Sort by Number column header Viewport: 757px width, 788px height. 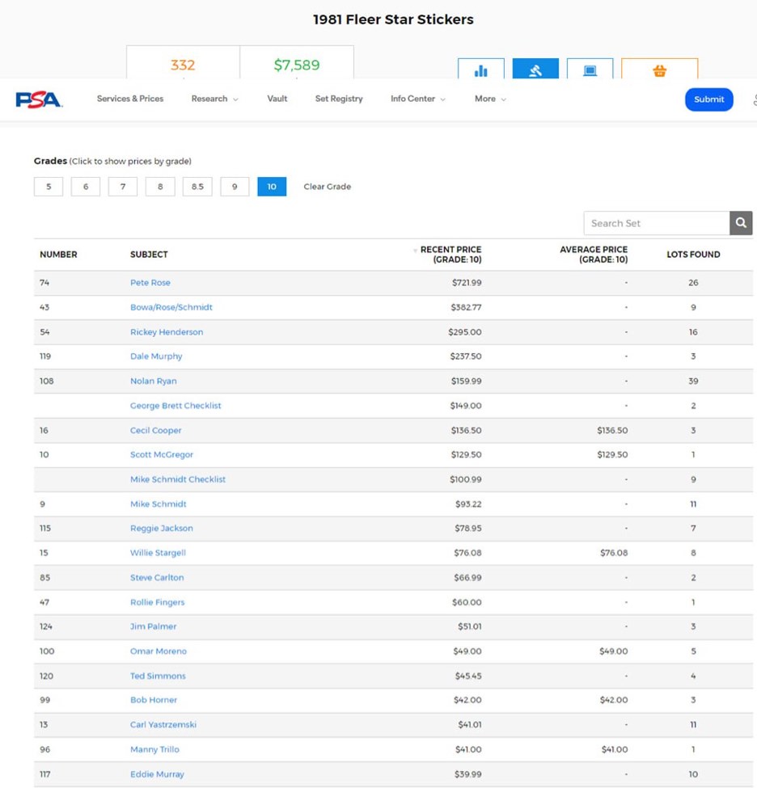pyautogui.click(x=58, y=255)
